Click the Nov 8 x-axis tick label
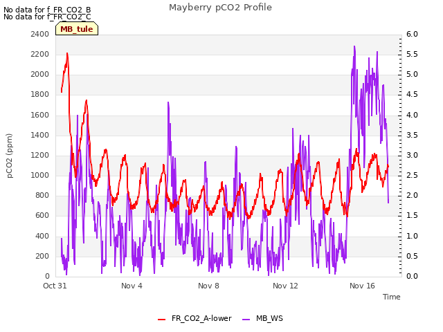This screenshot has width=443, height=332. pyautogui.click(x=208, y=286)
